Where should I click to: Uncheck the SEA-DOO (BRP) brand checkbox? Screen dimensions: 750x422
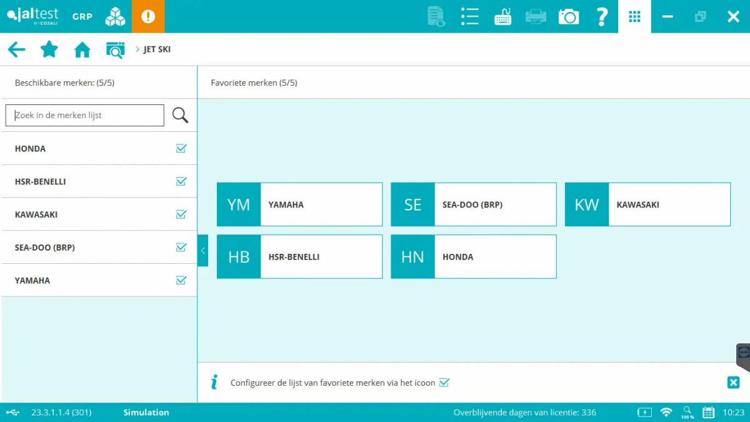coord(181,247)
